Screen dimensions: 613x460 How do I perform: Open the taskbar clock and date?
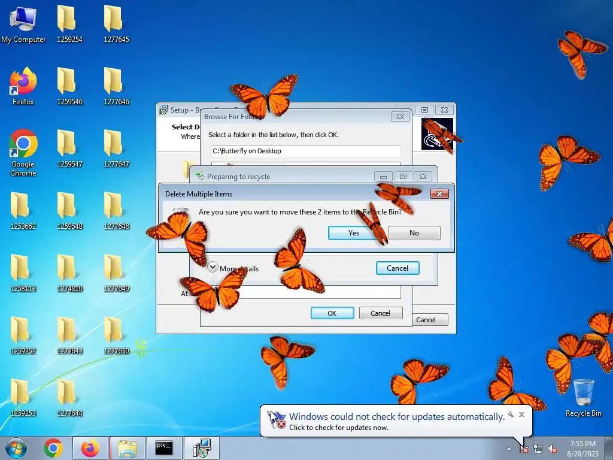(582, 449)
